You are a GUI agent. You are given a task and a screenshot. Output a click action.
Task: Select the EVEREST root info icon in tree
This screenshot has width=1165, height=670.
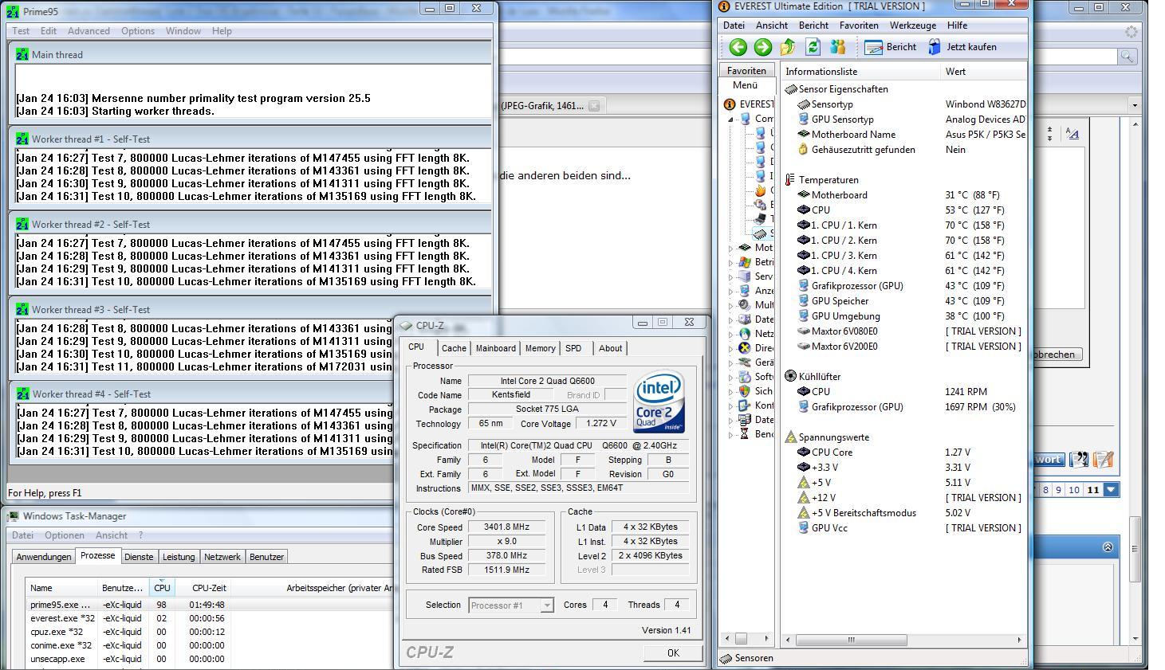tap(729, 104)
